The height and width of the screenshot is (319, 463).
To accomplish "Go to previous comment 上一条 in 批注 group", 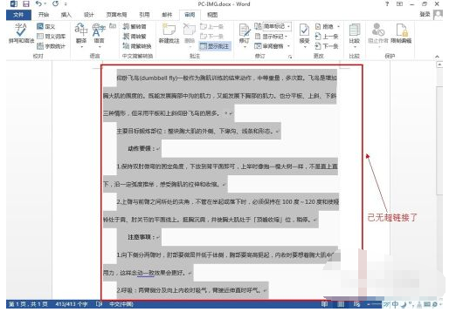I will pos(211,27).
